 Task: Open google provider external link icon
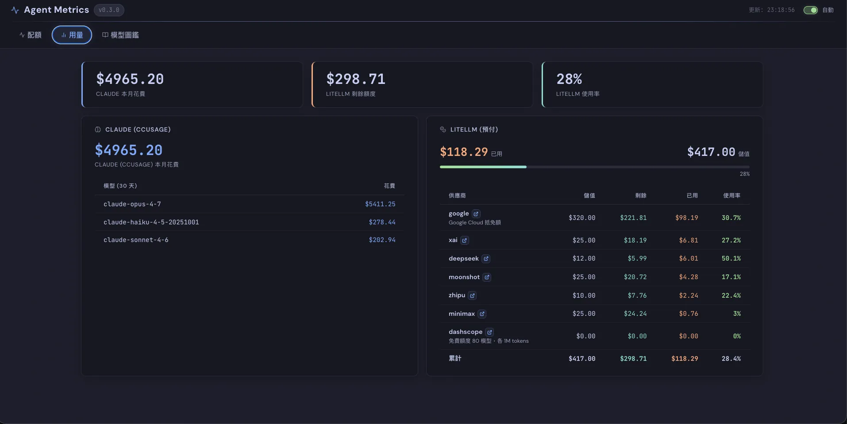pyautogui.click(x=476, y=214)
